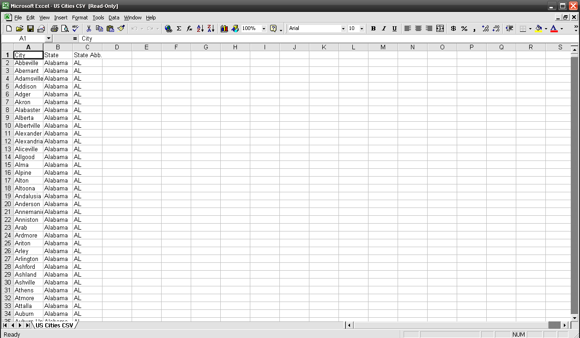This screenshot has height=338, width=580.
Task: Open the Help menu
Action: (x=151, y=18)
